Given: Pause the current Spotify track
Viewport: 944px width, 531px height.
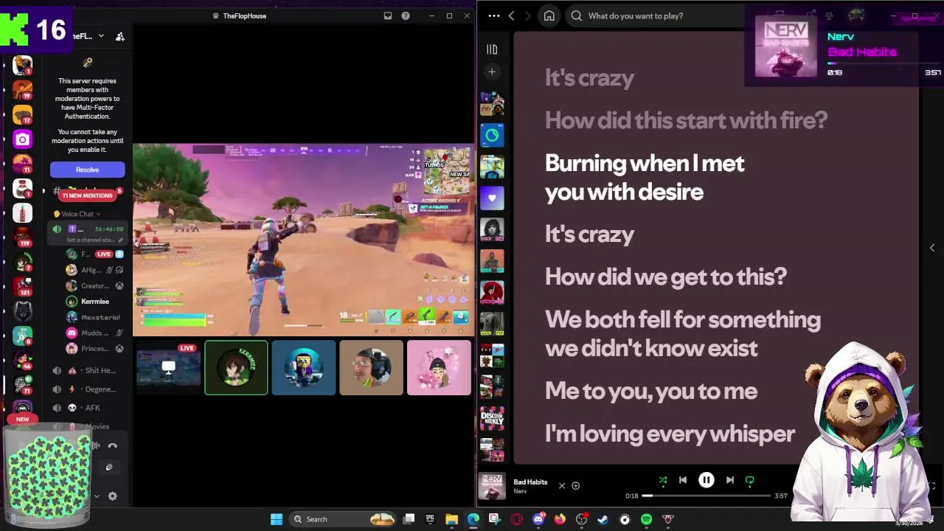Looking at the screenshot, I should click(x=706, y=480).
